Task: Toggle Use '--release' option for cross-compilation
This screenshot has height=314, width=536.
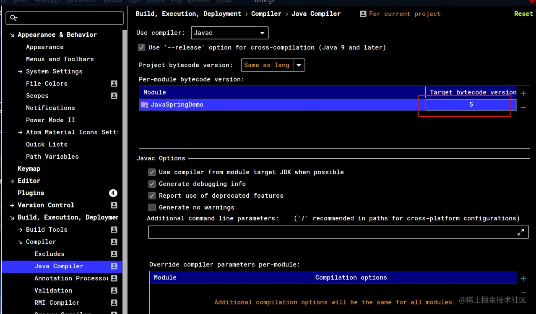Action: point(142,47)
